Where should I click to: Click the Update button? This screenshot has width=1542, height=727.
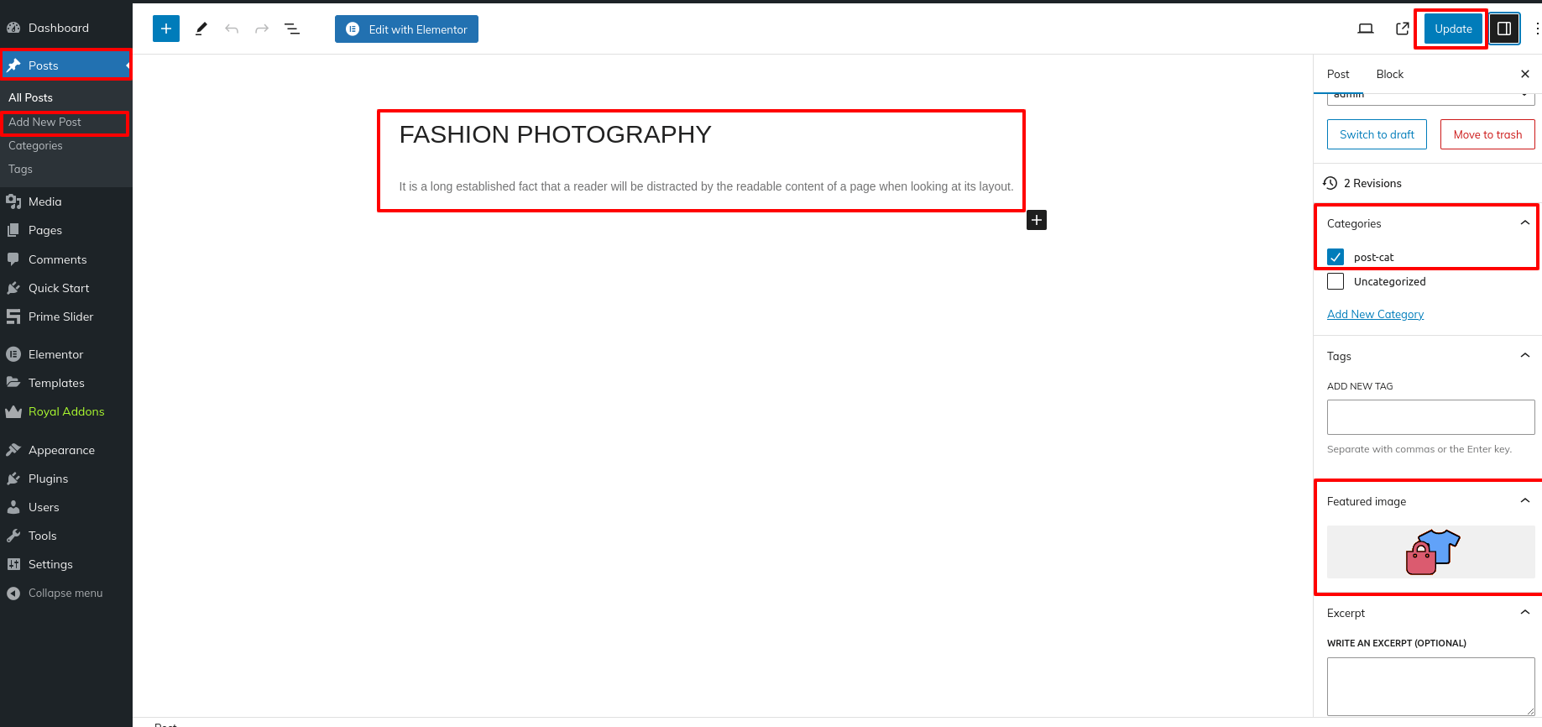[1453, 29]
